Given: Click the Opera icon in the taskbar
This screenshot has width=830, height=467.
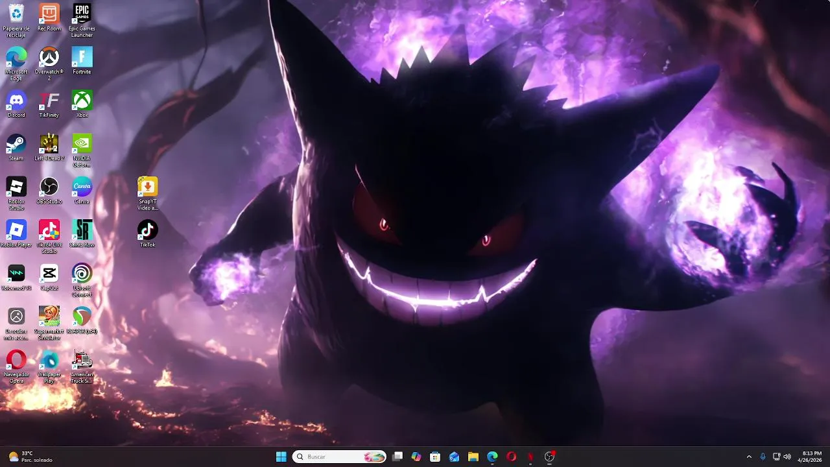Looking at the screenshot, I should (x=511, y=457).
